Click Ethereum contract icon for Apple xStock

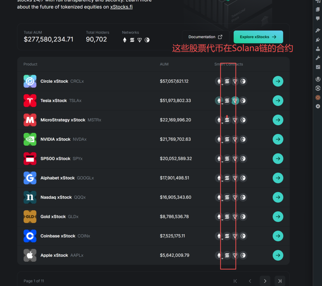[x=219, y=255]
